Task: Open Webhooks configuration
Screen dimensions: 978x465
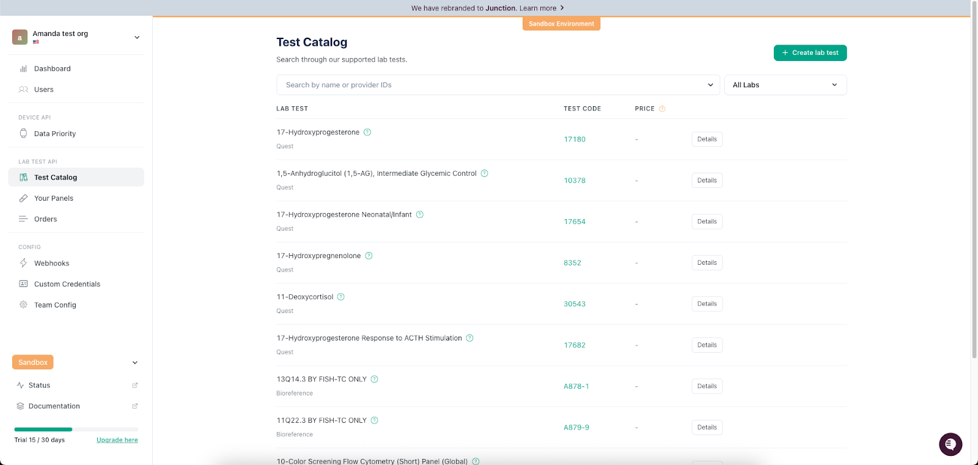Action: pos(76,263)
